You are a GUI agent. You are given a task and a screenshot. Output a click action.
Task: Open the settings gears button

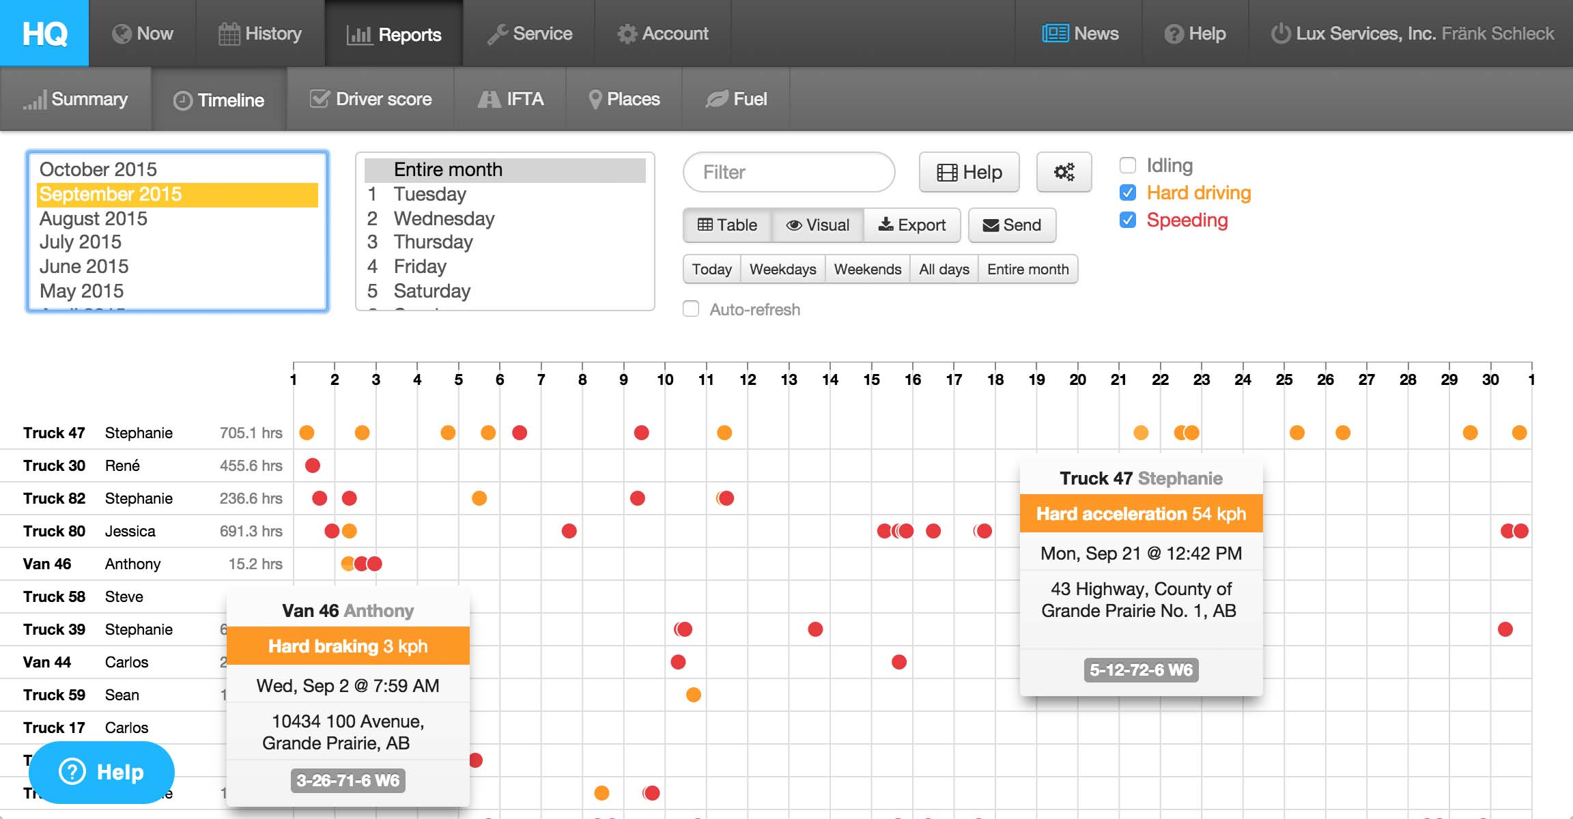1064,172
